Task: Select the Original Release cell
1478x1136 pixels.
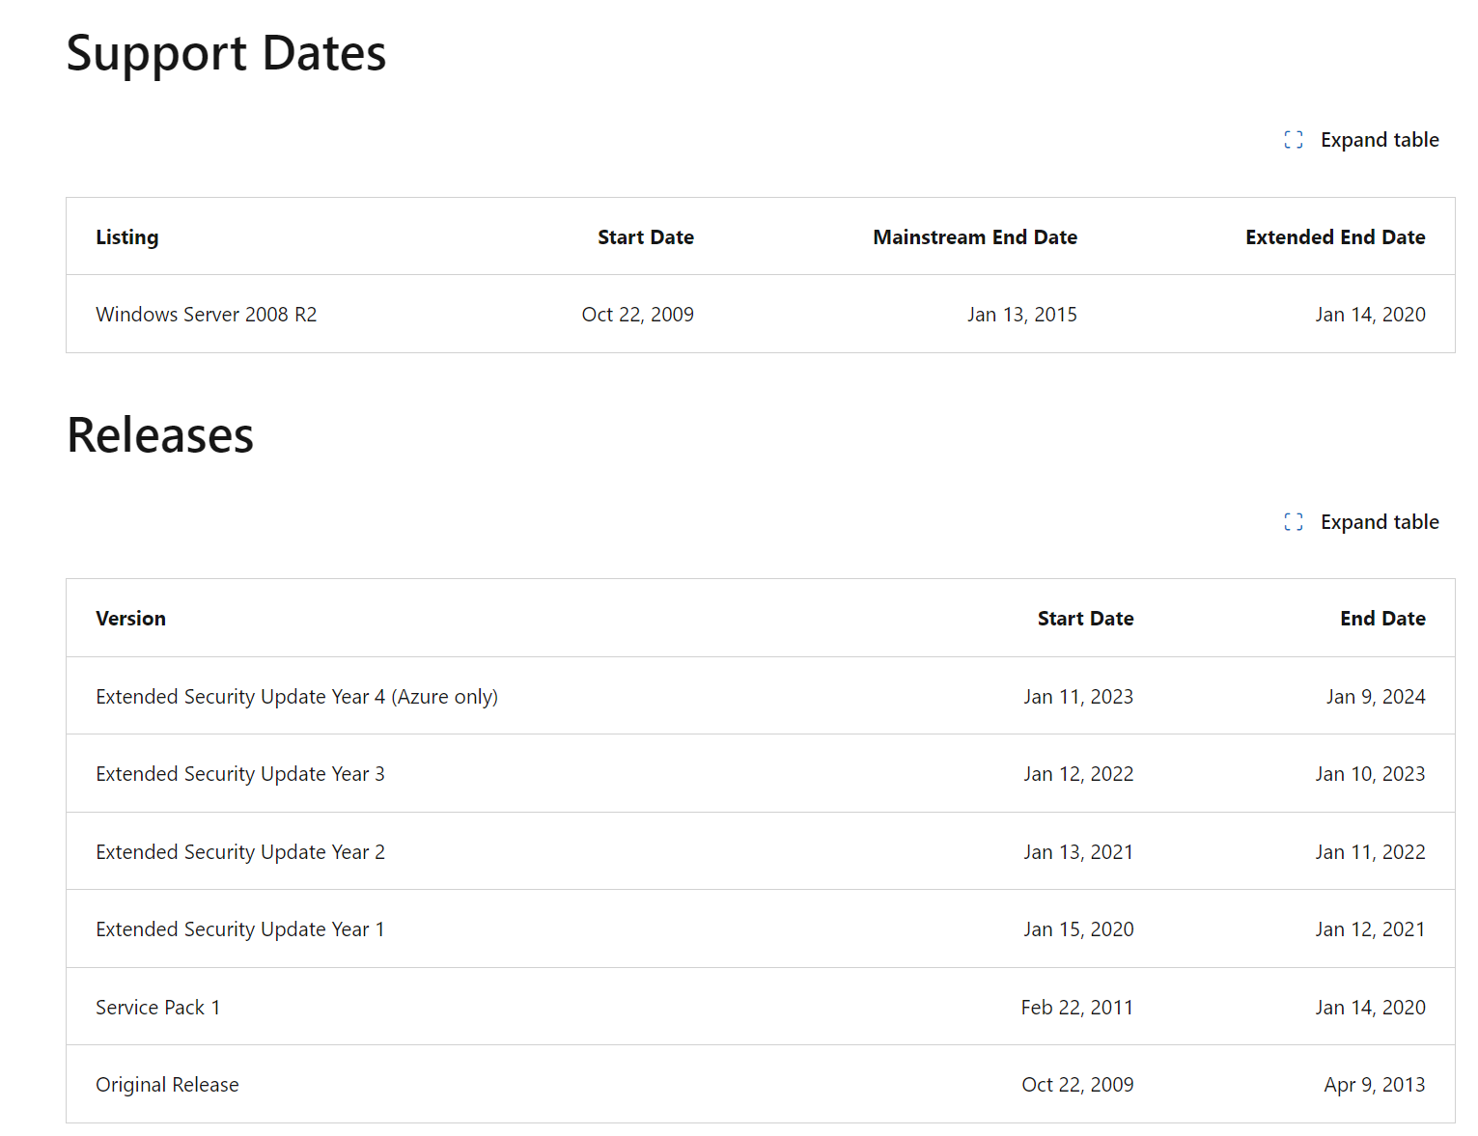Action: tap(167, 1085)
